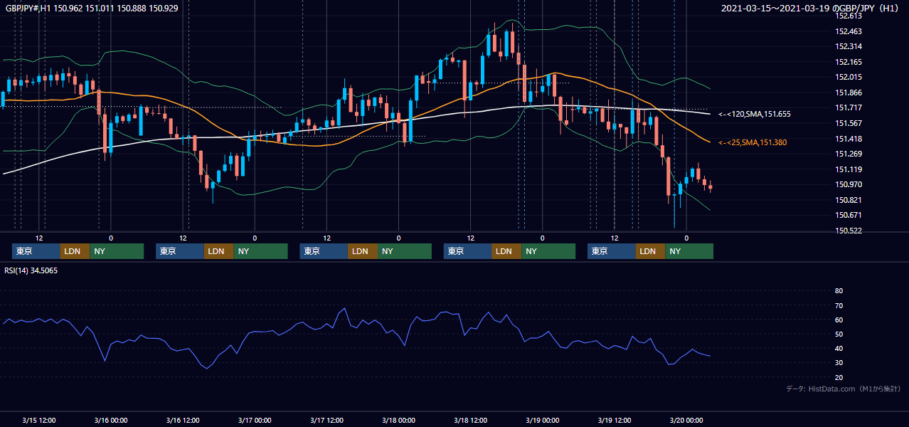Click RSI scale value 70
909x427 pixels.
coord(839,305)
